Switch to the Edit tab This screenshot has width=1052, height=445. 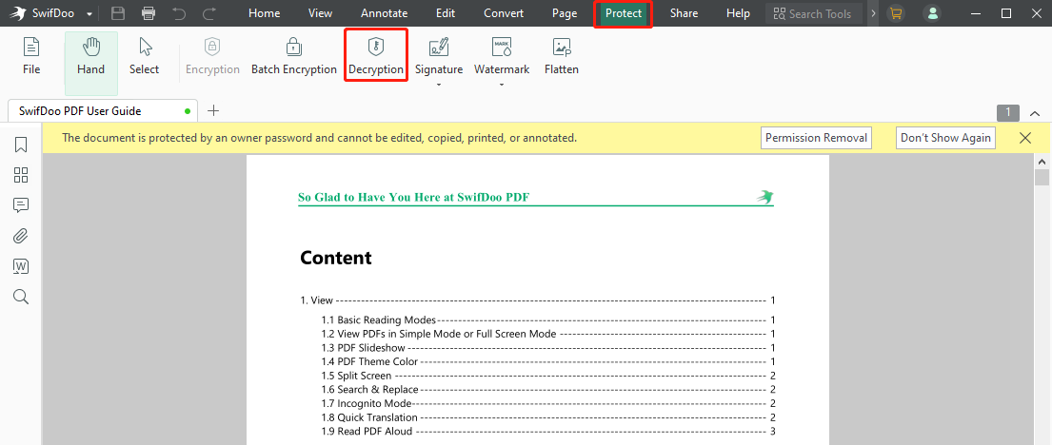point(446,13)
